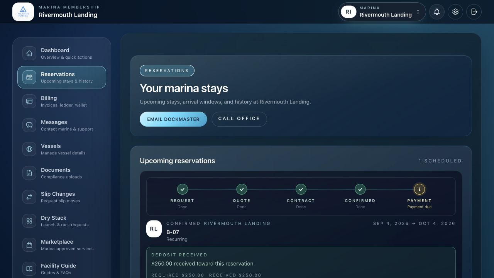This screenshot has width=494, height=278.
Task: Click the "Recurring" label under B-07
Action: [177, 239]
